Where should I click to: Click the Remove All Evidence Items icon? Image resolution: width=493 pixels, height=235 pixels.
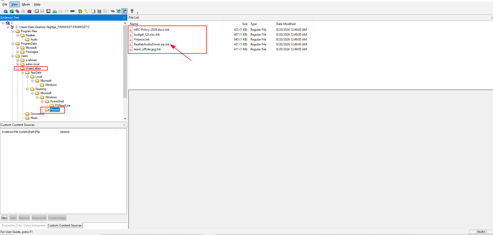click(29, 11)
